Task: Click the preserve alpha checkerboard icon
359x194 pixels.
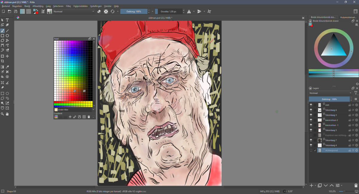Action: (x=106, y=11)
